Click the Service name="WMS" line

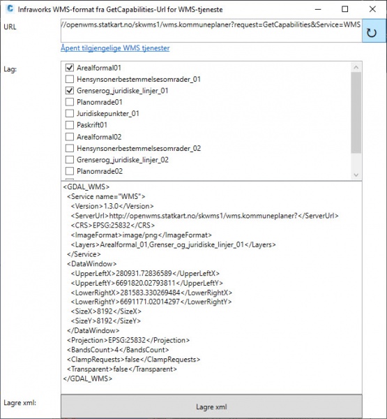coord(106,197)
